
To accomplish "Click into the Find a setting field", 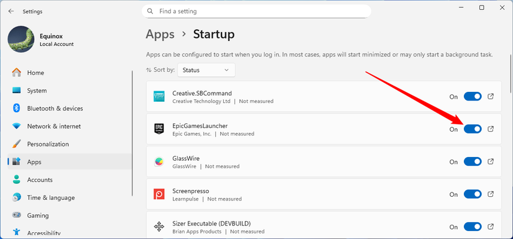I will coord(256,11).
